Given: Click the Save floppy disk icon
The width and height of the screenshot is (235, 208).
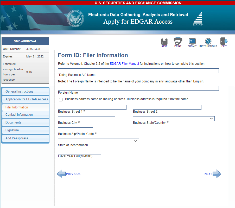Looking at the screenshot, I should coord(164,42).
